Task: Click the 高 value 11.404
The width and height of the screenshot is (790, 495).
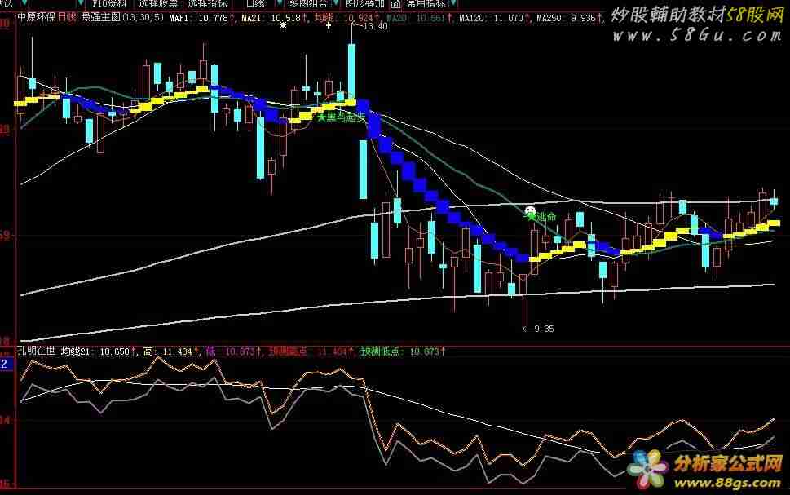Action: [x=178, y=351]
